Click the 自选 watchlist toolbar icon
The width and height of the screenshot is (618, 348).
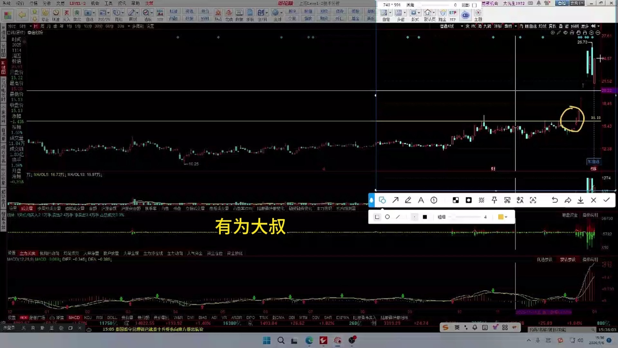point(89,12)
